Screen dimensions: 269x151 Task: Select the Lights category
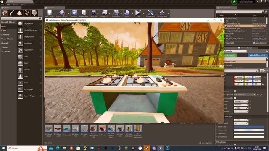[4, 31]
